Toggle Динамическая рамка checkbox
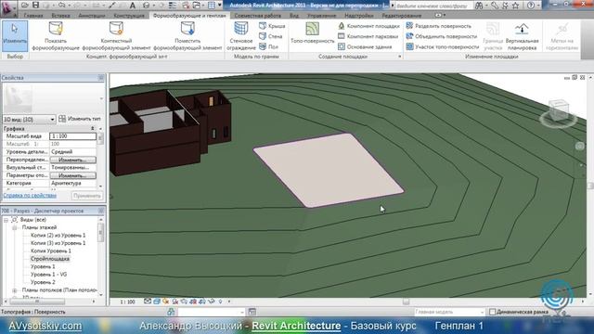This screenshot has width=594, height=334. pos(492,312)
